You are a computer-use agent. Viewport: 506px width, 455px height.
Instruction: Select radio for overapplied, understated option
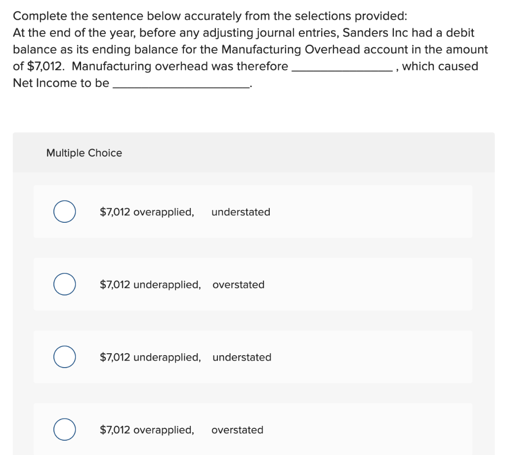click(65, 211)
